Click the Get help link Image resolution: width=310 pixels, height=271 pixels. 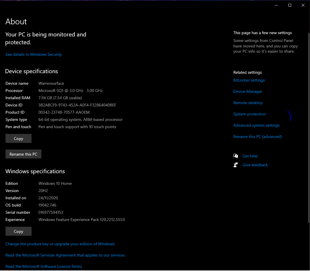[x=250, y=156]
